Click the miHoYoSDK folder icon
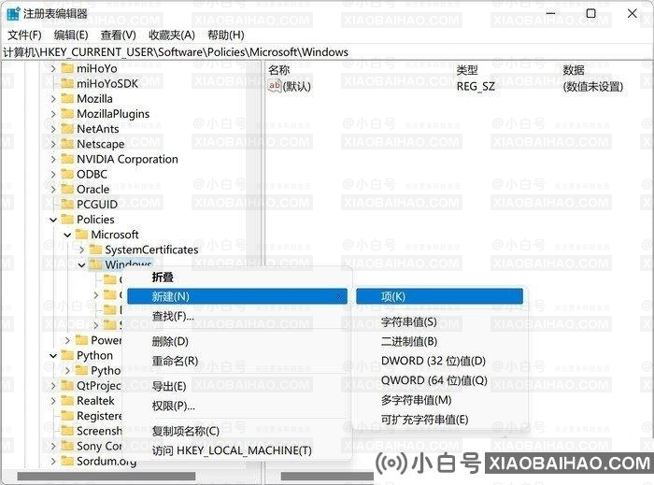This screenshot has width=654, height=485. [67, 83]
